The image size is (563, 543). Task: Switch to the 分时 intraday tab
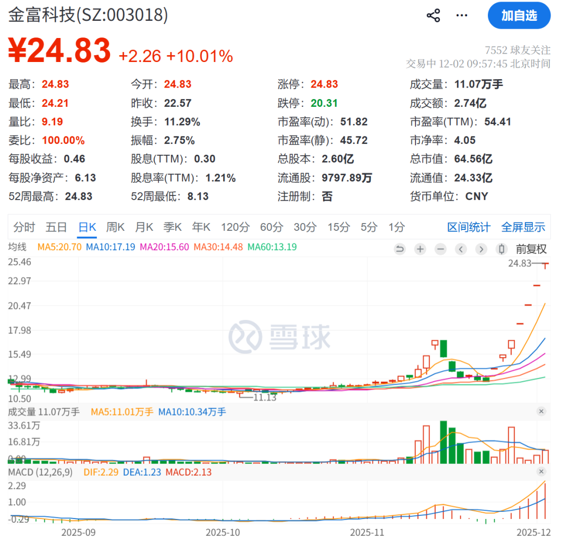[x=25, y=227]
